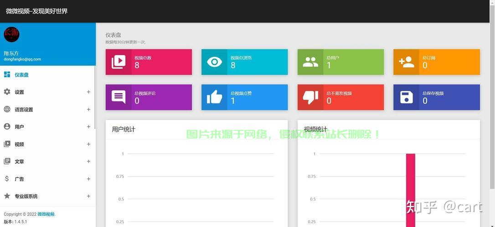Click the 仪表盘 page heading

coord(113,35)
